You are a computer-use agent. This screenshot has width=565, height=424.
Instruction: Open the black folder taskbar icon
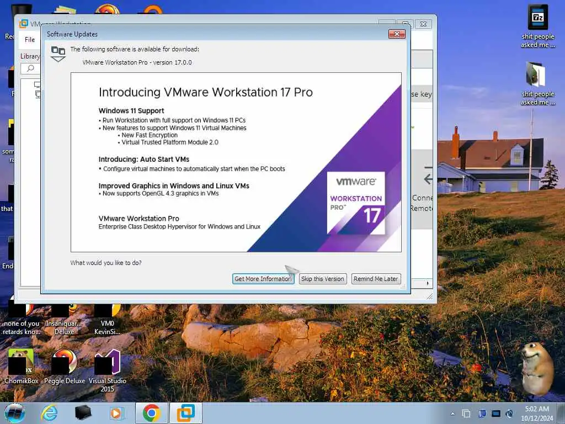pos(83,413)
